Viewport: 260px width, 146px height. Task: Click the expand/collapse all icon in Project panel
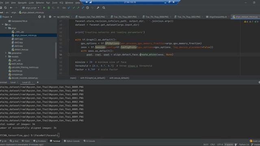44,17
